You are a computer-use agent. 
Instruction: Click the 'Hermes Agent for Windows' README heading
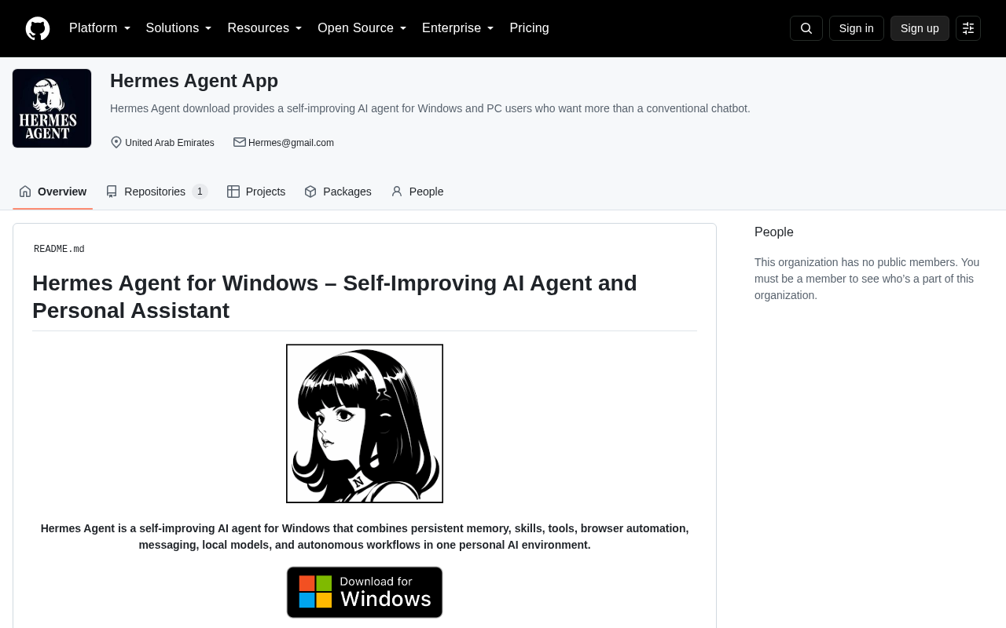pyautogui.click(x=365, y=297)
